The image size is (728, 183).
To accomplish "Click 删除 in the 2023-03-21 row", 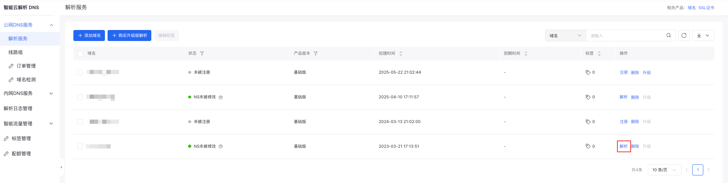I will [635, 146].
